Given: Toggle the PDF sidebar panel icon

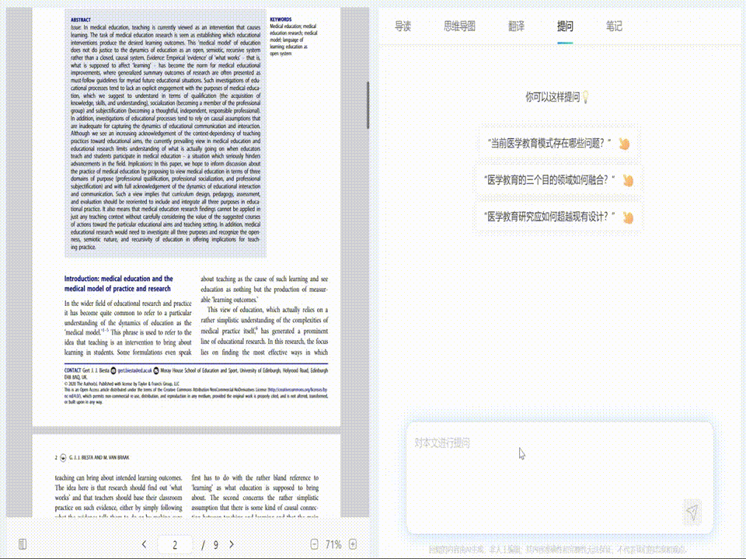Looking at the screenshot, I should pos(23,544).
